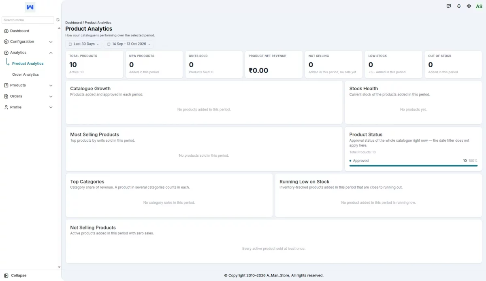Image resolution: width=486 pixels, height=281 pixels.
Task: Open the Last 30 Days dropdown
Action: click(84, 44)
